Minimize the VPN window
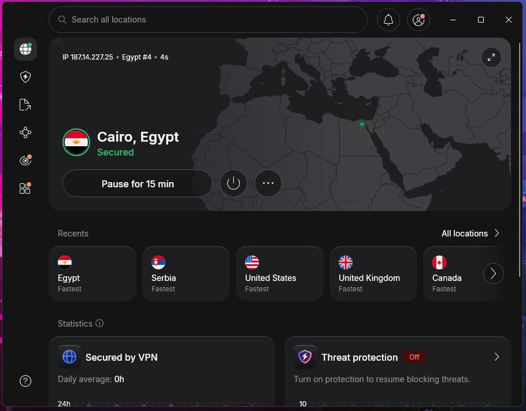526x411 pixels. click(453, 20)
